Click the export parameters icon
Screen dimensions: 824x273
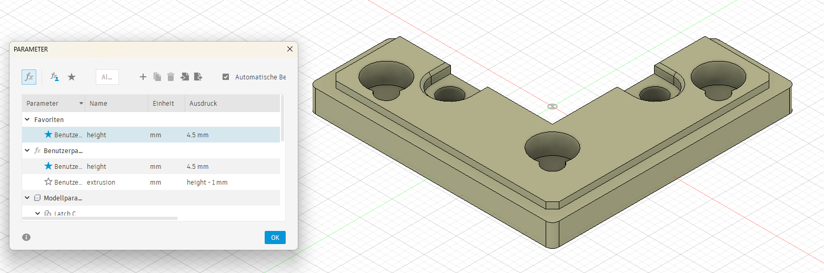click(x=198, y=77)
